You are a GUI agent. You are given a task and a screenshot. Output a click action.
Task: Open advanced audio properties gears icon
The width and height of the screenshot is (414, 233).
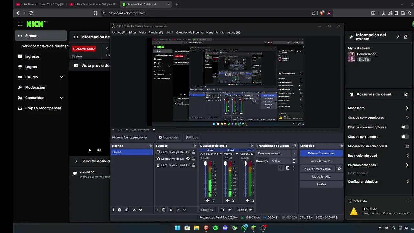(230, 210)
